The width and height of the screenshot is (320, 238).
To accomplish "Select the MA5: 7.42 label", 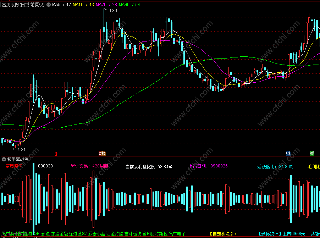I will 61,5.
